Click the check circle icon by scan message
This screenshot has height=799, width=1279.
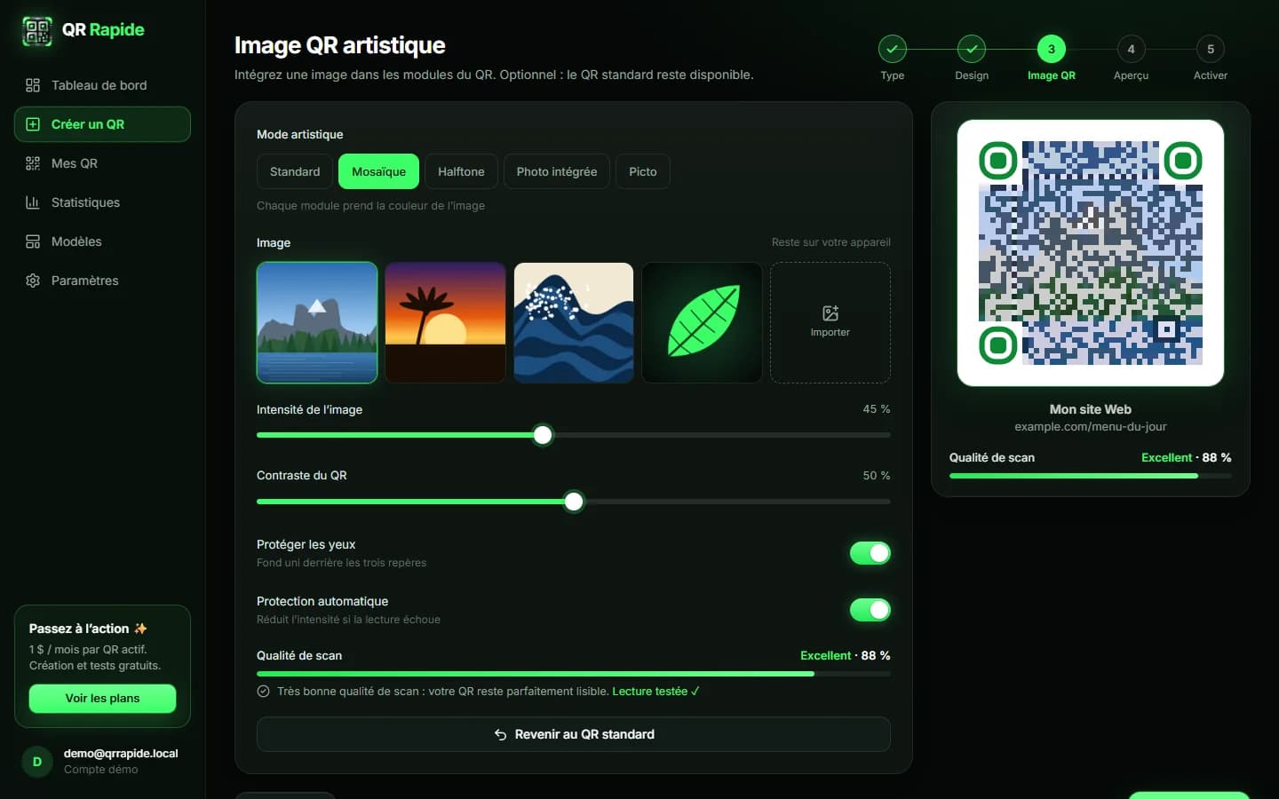pos(264,692)
